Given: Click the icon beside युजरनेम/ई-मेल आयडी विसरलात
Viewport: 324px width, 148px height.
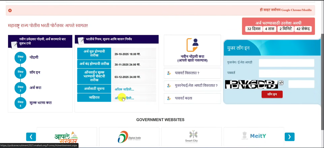Looking at the screenshot, I should [169, 85].
